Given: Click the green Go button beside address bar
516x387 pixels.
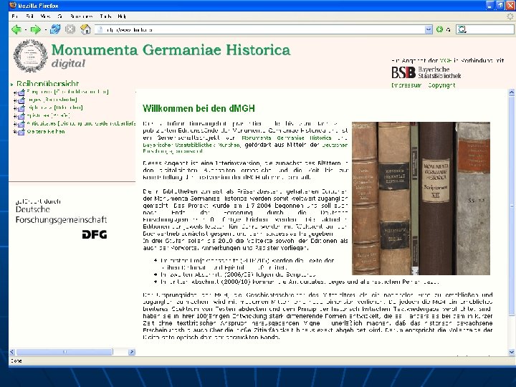Looking at the screenshot, I should (439, 29).
